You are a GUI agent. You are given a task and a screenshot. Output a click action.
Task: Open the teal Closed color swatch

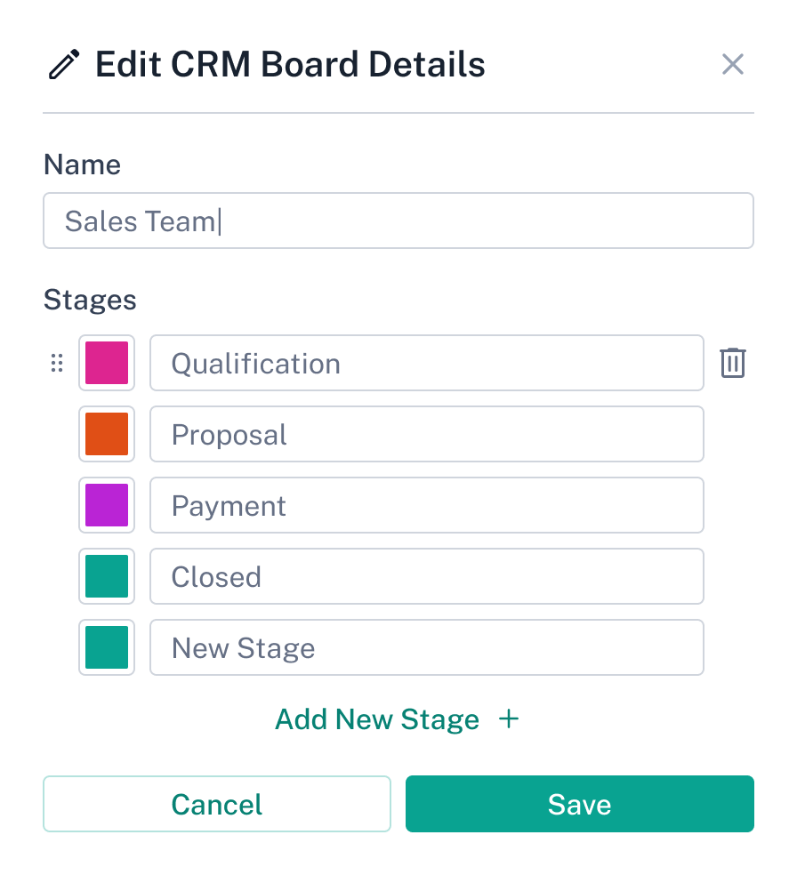107,576
